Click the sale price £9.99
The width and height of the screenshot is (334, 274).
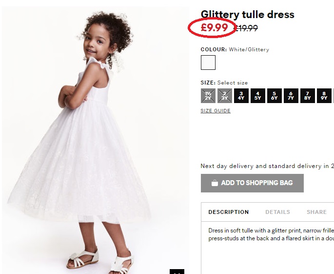(x=214, y=27)
